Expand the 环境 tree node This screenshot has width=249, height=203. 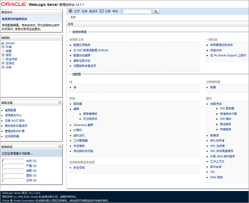(3, 47)
